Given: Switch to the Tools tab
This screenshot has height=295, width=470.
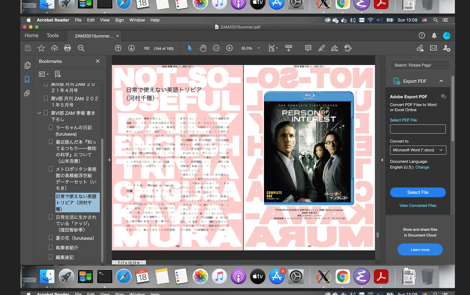Looking at the screenshot, I should click(53, 36).
